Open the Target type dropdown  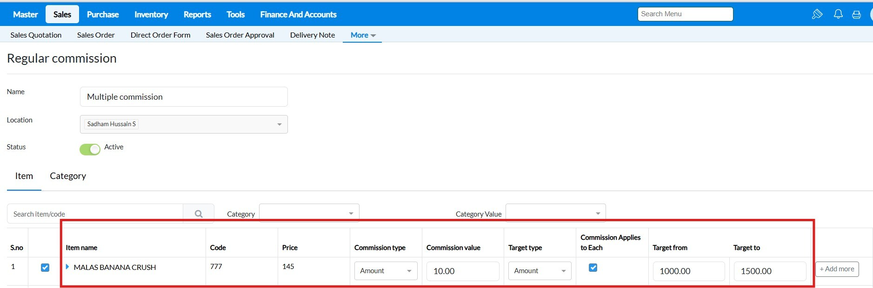[x=540, y=271]
